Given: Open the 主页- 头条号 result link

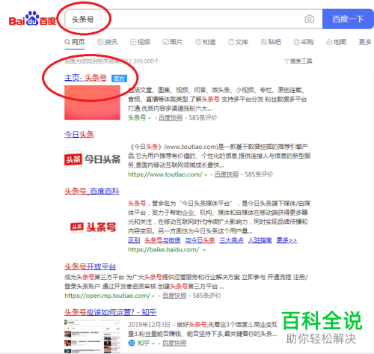Looking at the screenshot, I should [85, 78].
